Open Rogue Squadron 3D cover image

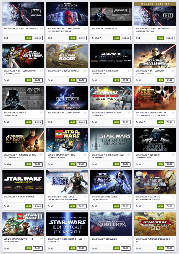click(155, 224)
